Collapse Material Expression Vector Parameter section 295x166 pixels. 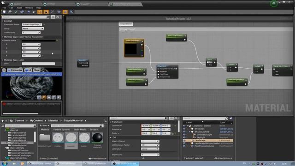pos(3,37)
